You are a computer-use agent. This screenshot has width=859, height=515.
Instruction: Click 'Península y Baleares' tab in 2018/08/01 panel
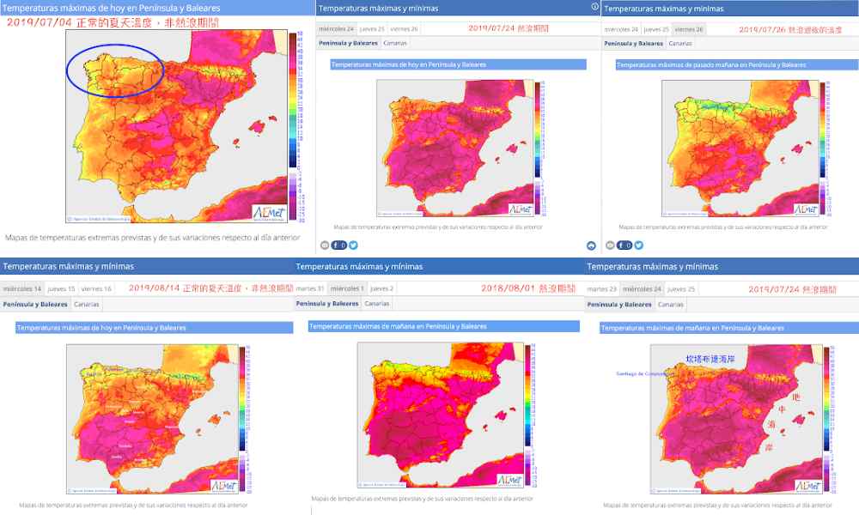tap(327, 304)
